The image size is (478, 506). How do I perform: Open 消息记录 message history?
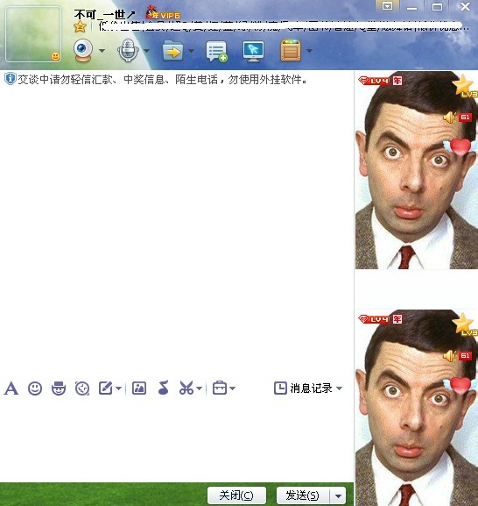(307, 388)
